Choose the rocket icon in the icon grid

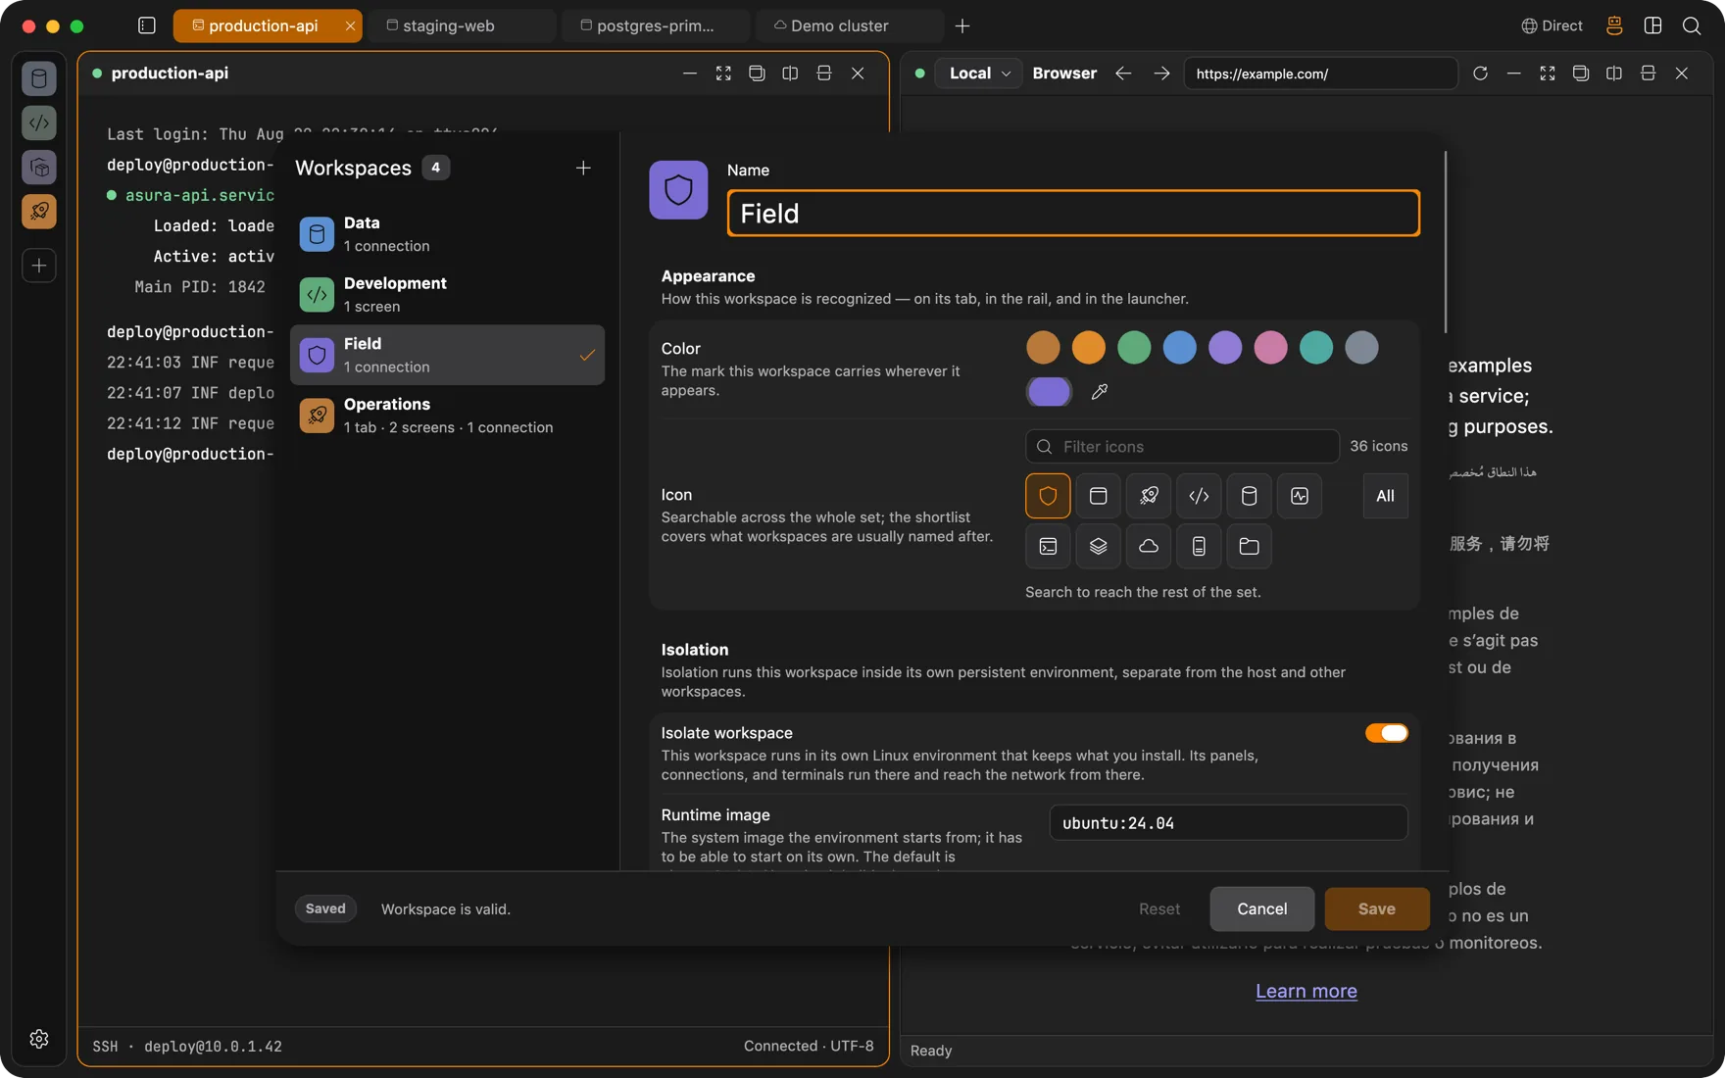(1149, 496)
